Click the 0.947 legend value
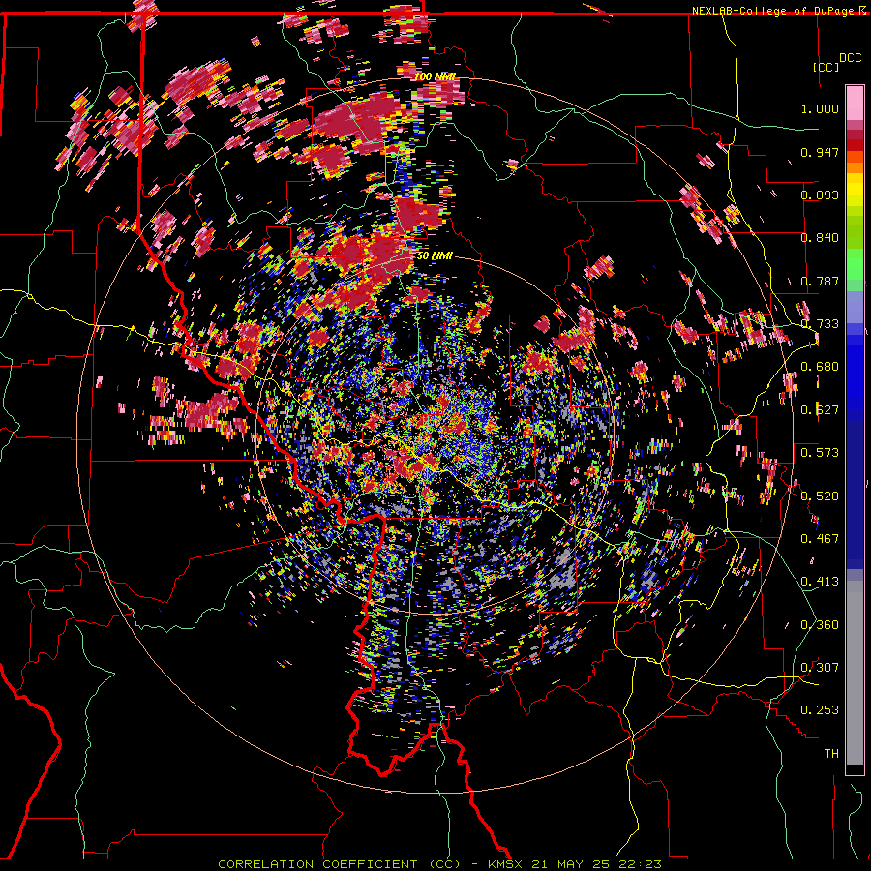This screenshot has height=871, width=871. click(x=820, y=152)
